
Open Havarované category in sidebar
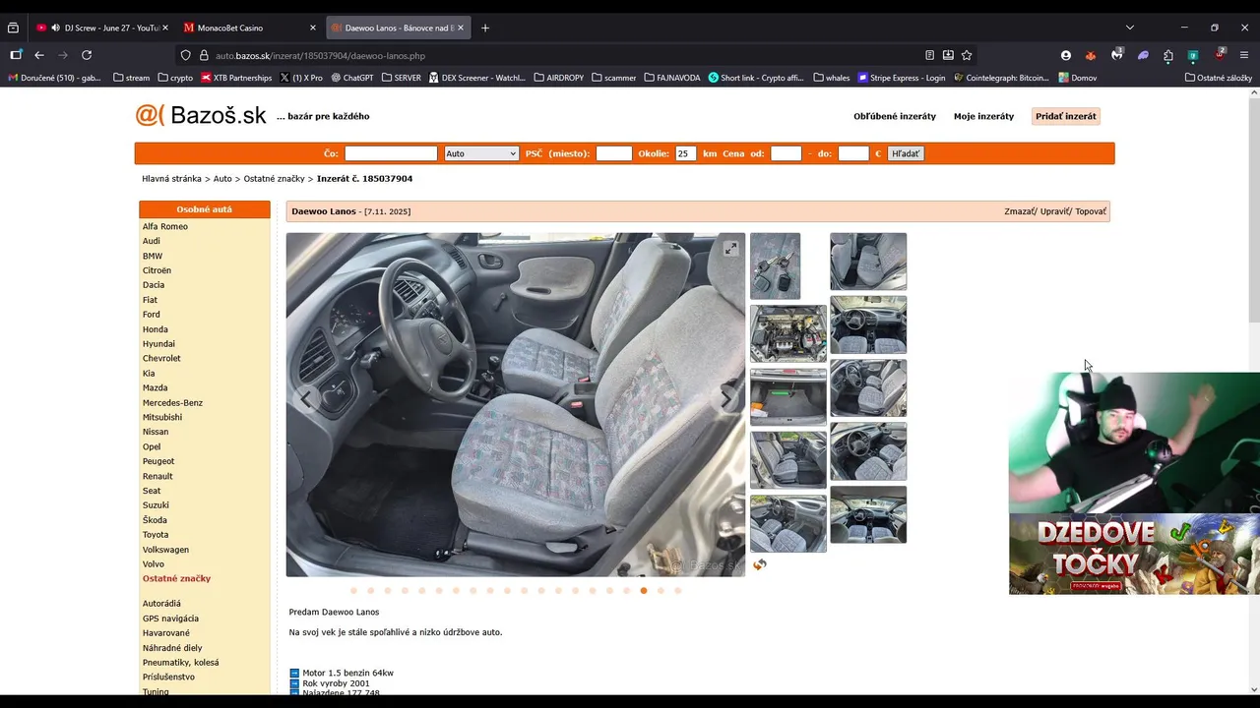166,633
